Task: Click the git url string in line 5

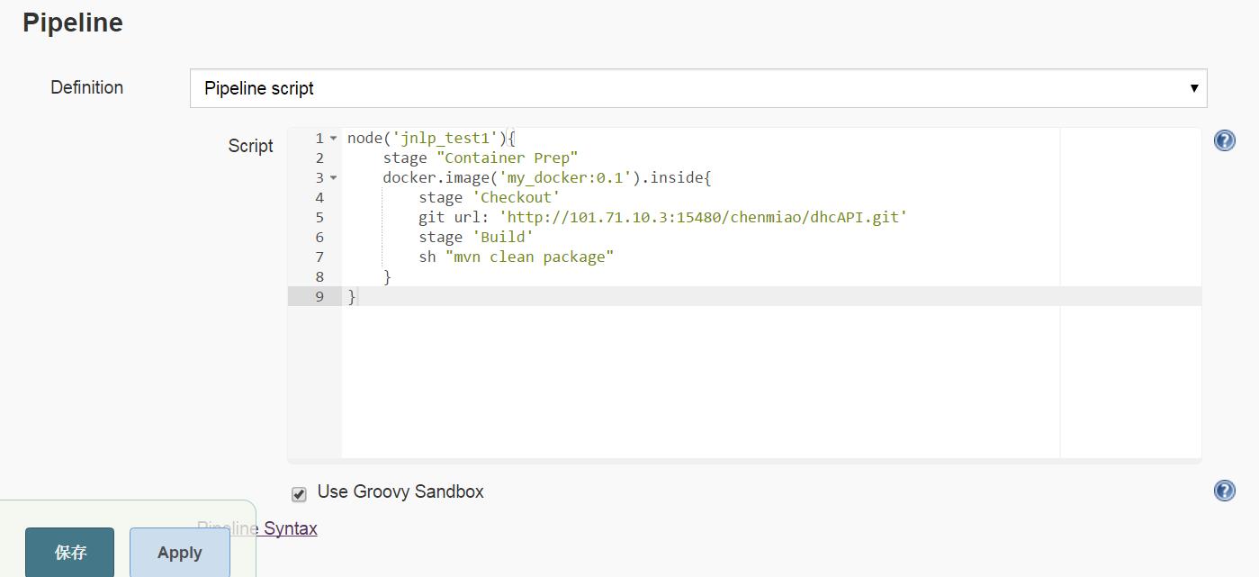Action: click(703, 218)
